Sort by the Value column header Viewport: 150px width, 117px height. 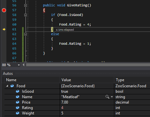tap(87, 80)
